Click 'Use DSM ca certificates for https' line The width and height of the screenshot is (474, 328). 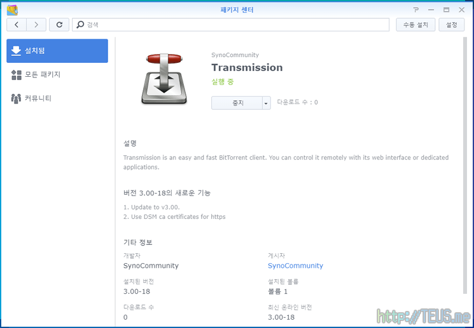pyautogui.click(x=178, y=217)
